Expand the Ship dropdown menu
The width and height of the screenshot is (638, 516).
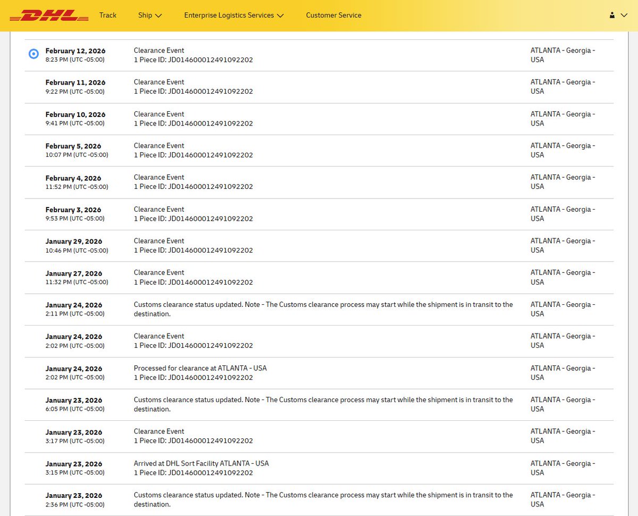tap(150, 15)
